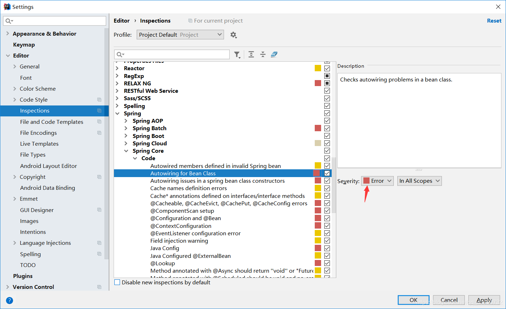Collapse the Spring Core group
The height and width of the screenshot is (309, 506).
[x=126, y=151]
